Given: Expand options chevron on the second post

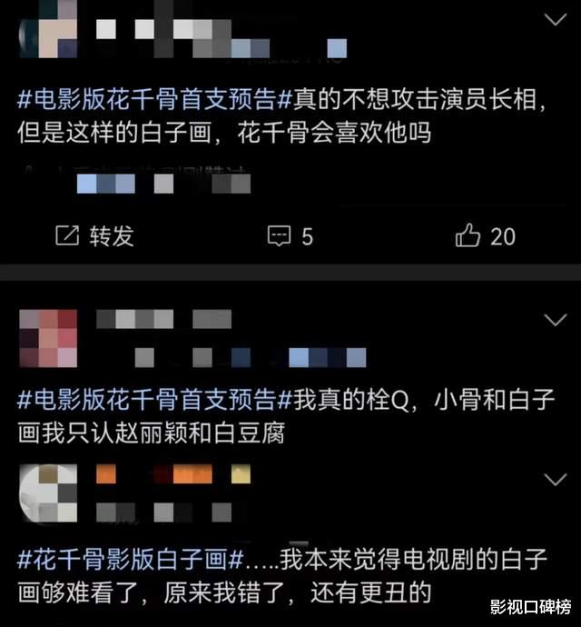Looking at the screenshot, I should pos(556,320).
